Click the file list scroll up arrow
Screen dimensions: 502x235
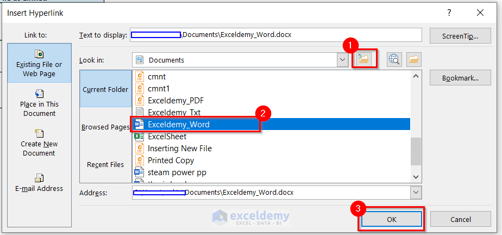click(416, 76)
